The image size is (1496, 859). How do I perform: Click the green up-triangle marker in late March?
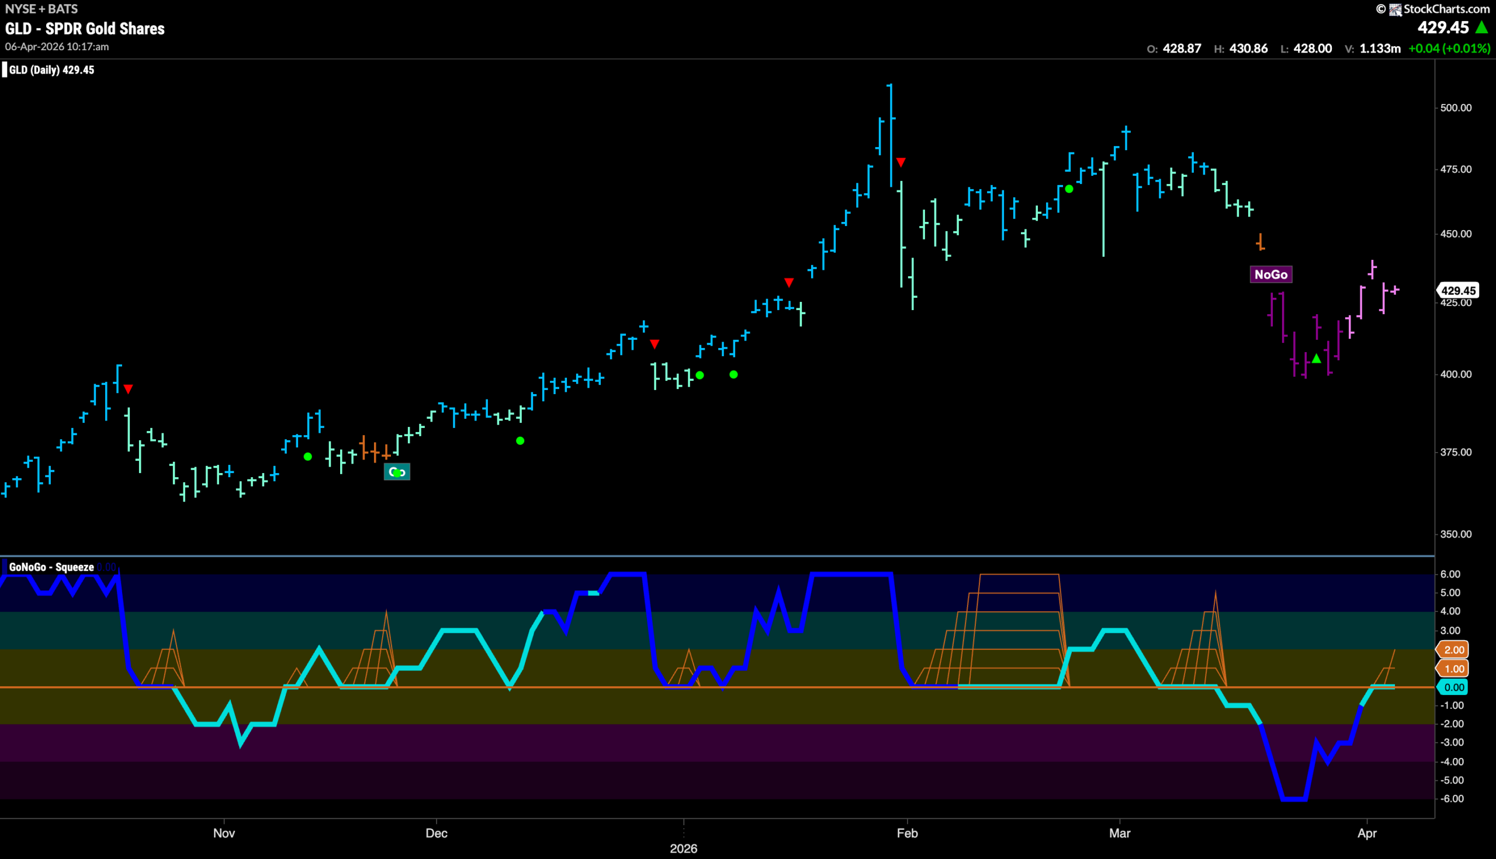[1316, 359]
